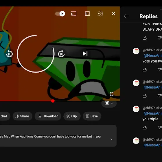Dislike the 'you triple' reply
This screenshot has height=162, width=162.
[x=160, y=128]
